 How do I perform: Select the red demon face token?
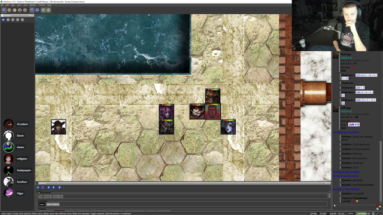(x=213, y=112)
